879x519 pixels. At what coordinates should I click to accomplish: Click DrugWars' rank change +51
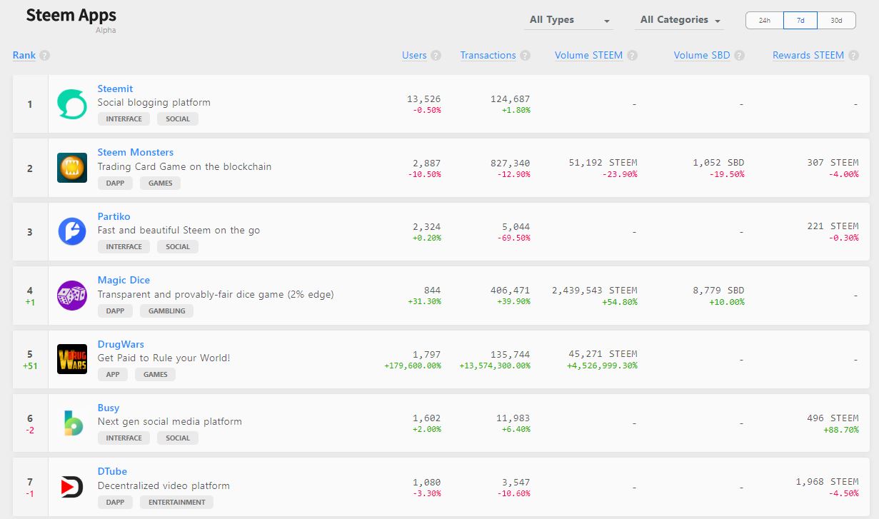30,366
